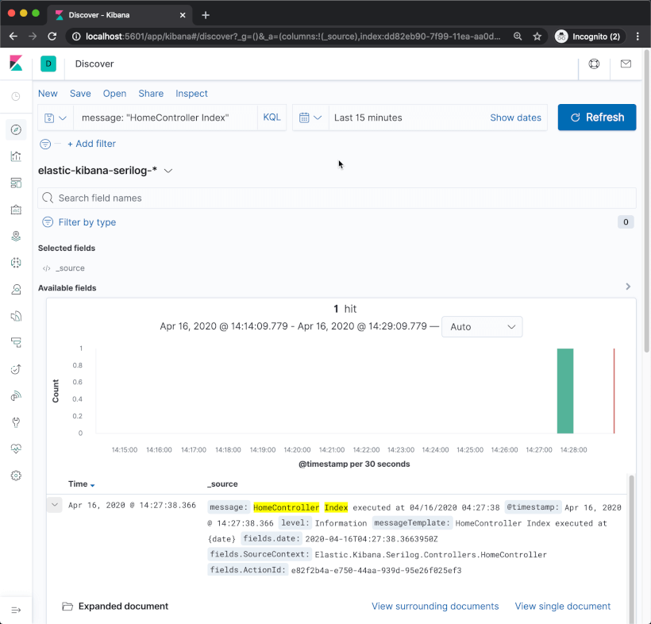
Task: Click Filter by type
Action: pos(87,222)
